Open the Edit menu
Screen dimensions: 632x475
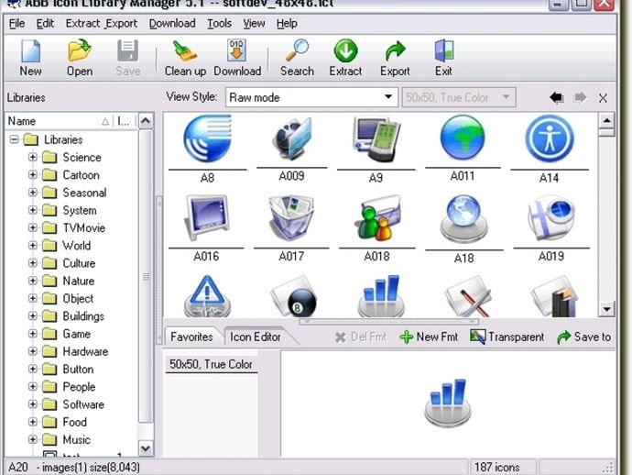pyautogui.click(x=45, y=24)
